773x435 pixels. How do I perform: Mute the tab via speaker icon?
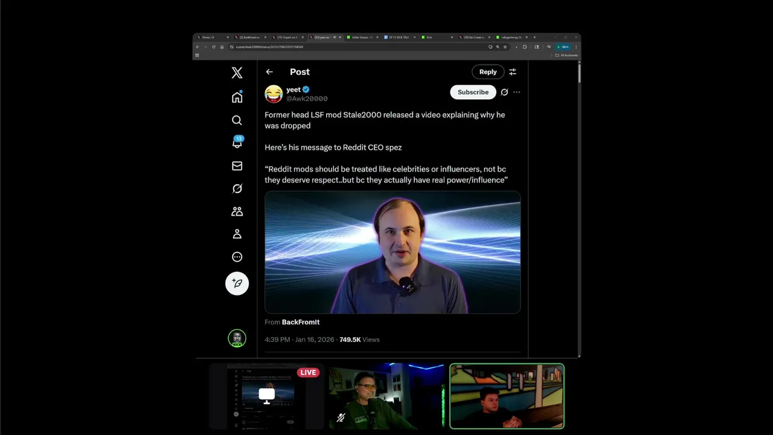pyautogui.click(x=335, y=37)
